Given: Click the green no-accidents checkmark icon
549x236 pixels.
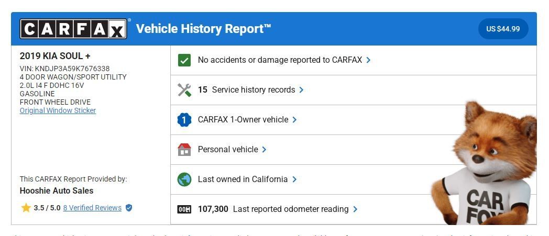Looking at the screenshot, I should point(184,60).
